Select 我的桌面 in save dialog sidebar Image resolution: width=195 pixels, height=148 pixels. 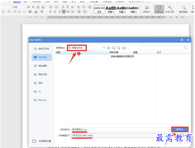(x=41, y=66)
